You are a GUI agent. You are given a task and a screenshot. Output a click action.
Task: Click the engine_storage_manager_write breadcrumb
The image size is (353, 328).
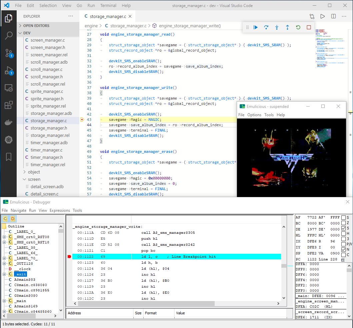[x=190, y=26]
